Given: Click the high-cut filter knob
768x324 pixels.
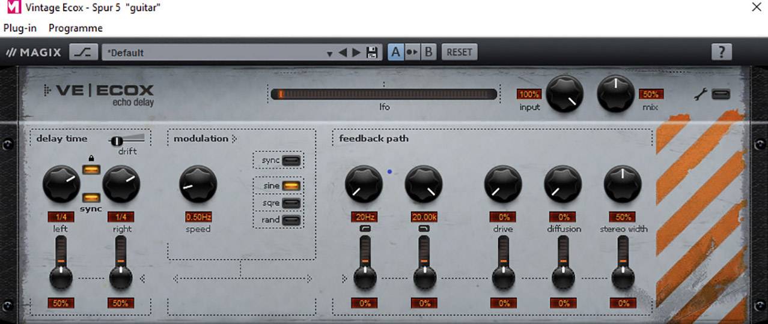Looking at the screenshot, I should 424,184.
